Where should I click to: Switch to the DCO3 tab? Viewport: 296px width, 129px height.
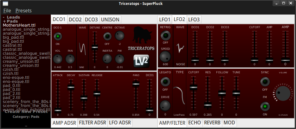pos(91,19)
